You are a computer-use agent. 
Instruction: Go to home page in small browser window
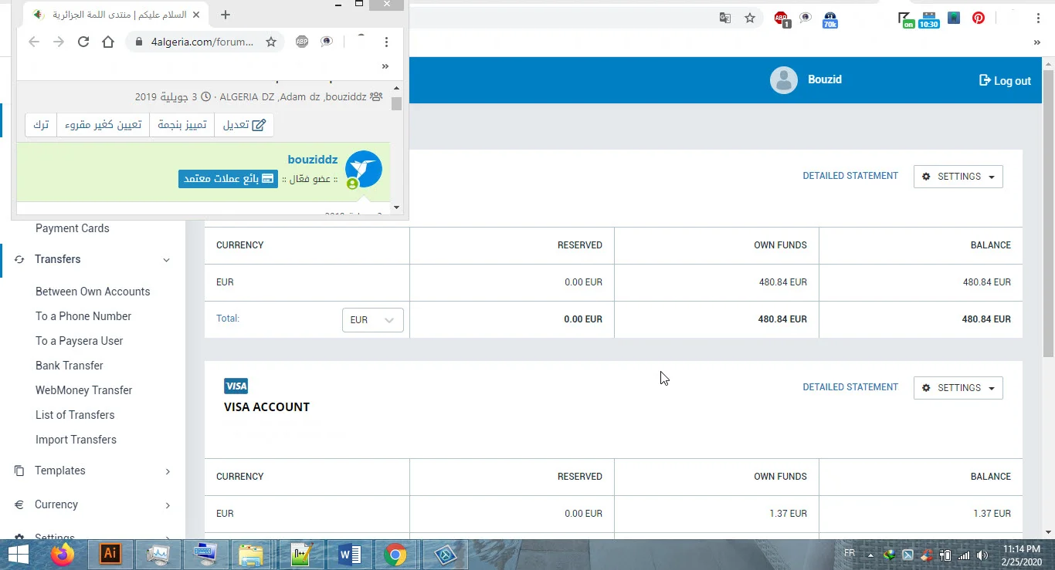click(x=108, y=42)
